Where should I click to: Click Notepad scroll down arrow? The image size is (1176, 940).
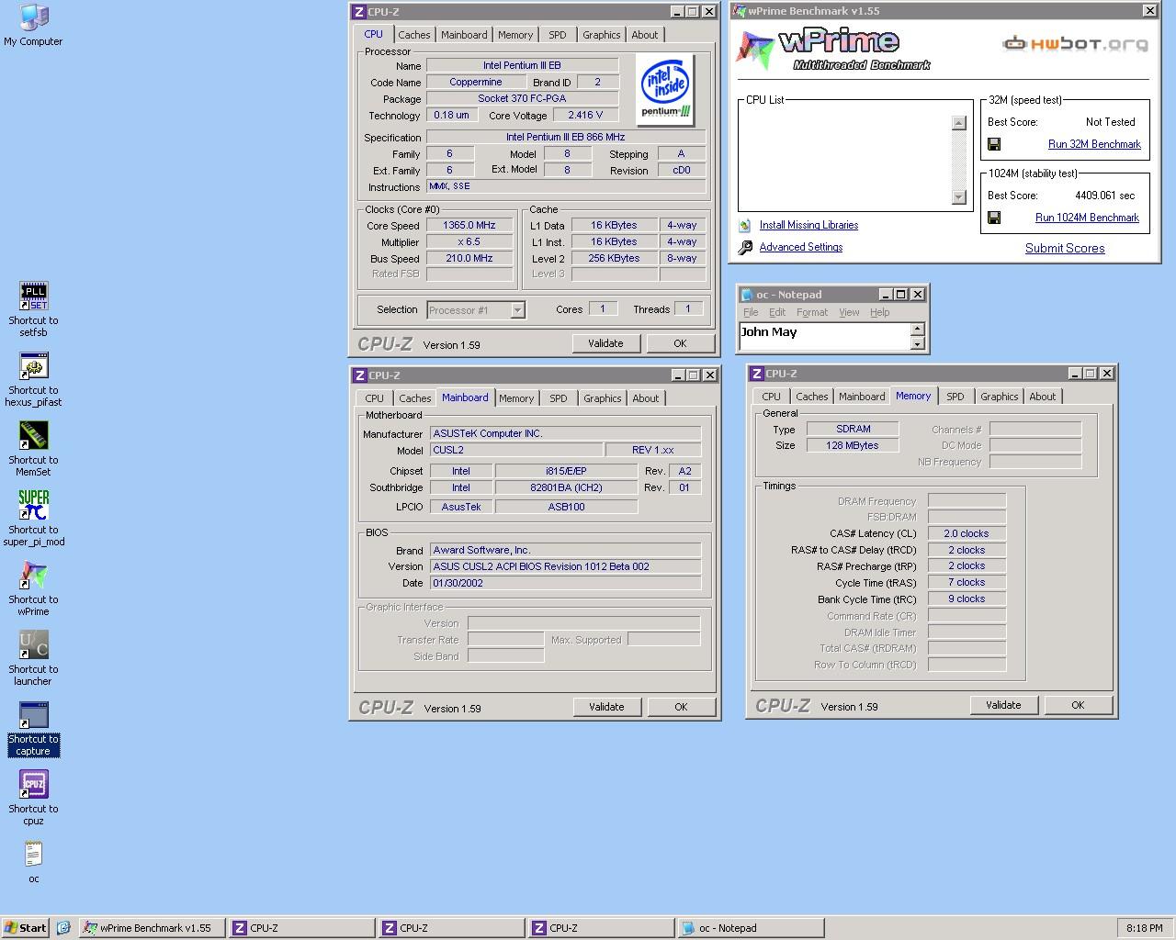point(917,343)
